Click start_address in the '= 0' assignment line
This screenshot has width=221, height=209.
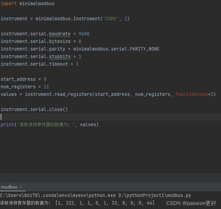(x=18, y=79)
